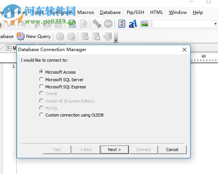
Task: Click the document tab icon beside U
Action: [x=9, y=48]
